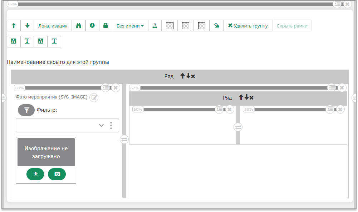The image size is (358, 212).
Task: Open the indent menu icon of the left 50% column
Action: (219, 109)
